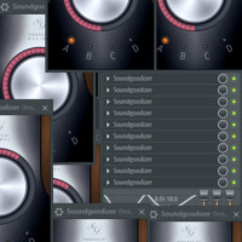242x242 pixels.
Task: Open the Soundgoodizer name in slot 2
Action: (133, 90)
